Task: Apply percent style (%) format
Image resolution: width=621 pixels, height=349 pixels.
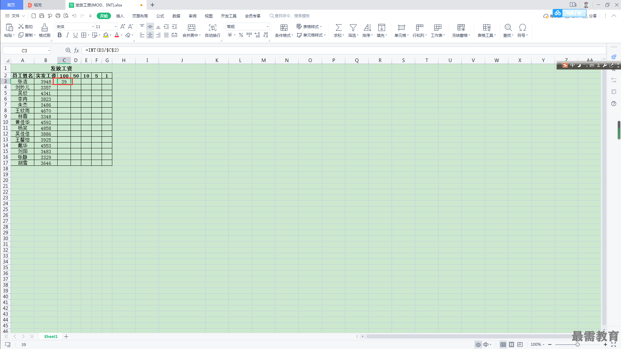Action: 241,35
